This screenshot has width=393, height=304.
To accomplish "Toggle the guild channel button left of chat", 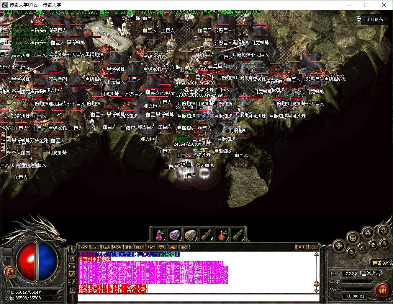I will (x=72, y=282).
